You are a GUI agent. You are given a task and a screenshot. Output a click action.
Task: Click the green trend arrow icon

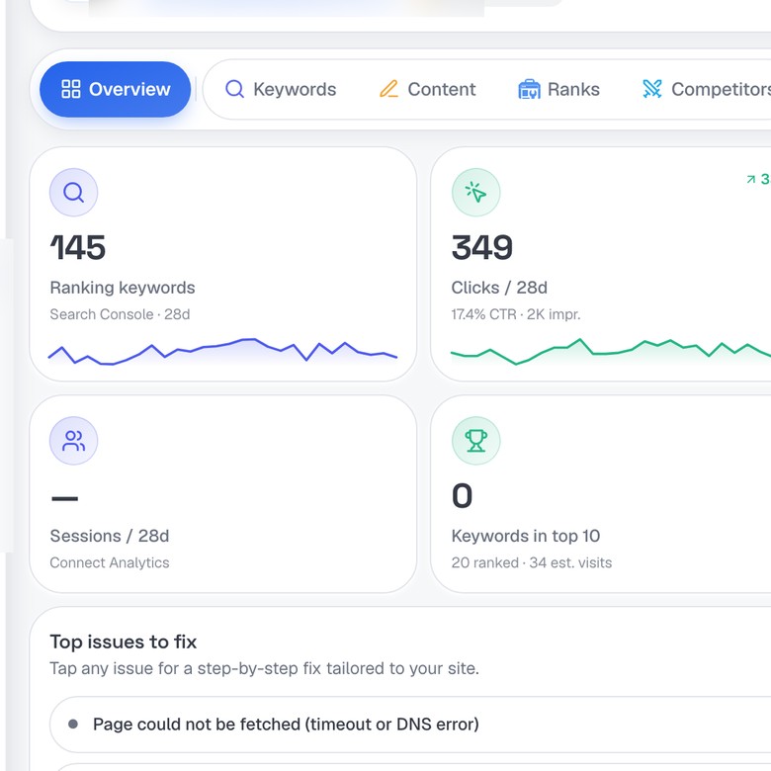(751, 179)
